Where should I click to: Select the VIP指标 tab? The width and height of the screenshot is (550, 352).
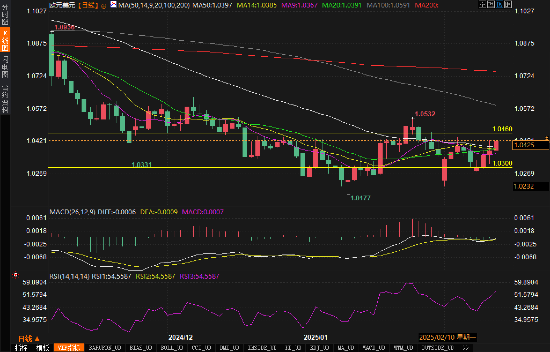point(69,348)
